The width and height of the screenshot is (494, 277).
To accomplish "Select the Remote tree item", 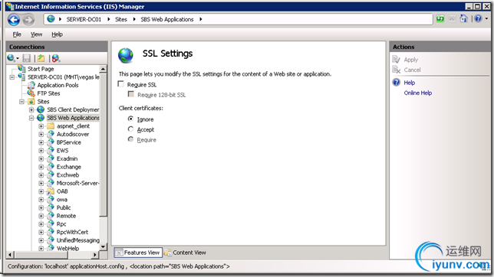I will (x=66, y=216).
